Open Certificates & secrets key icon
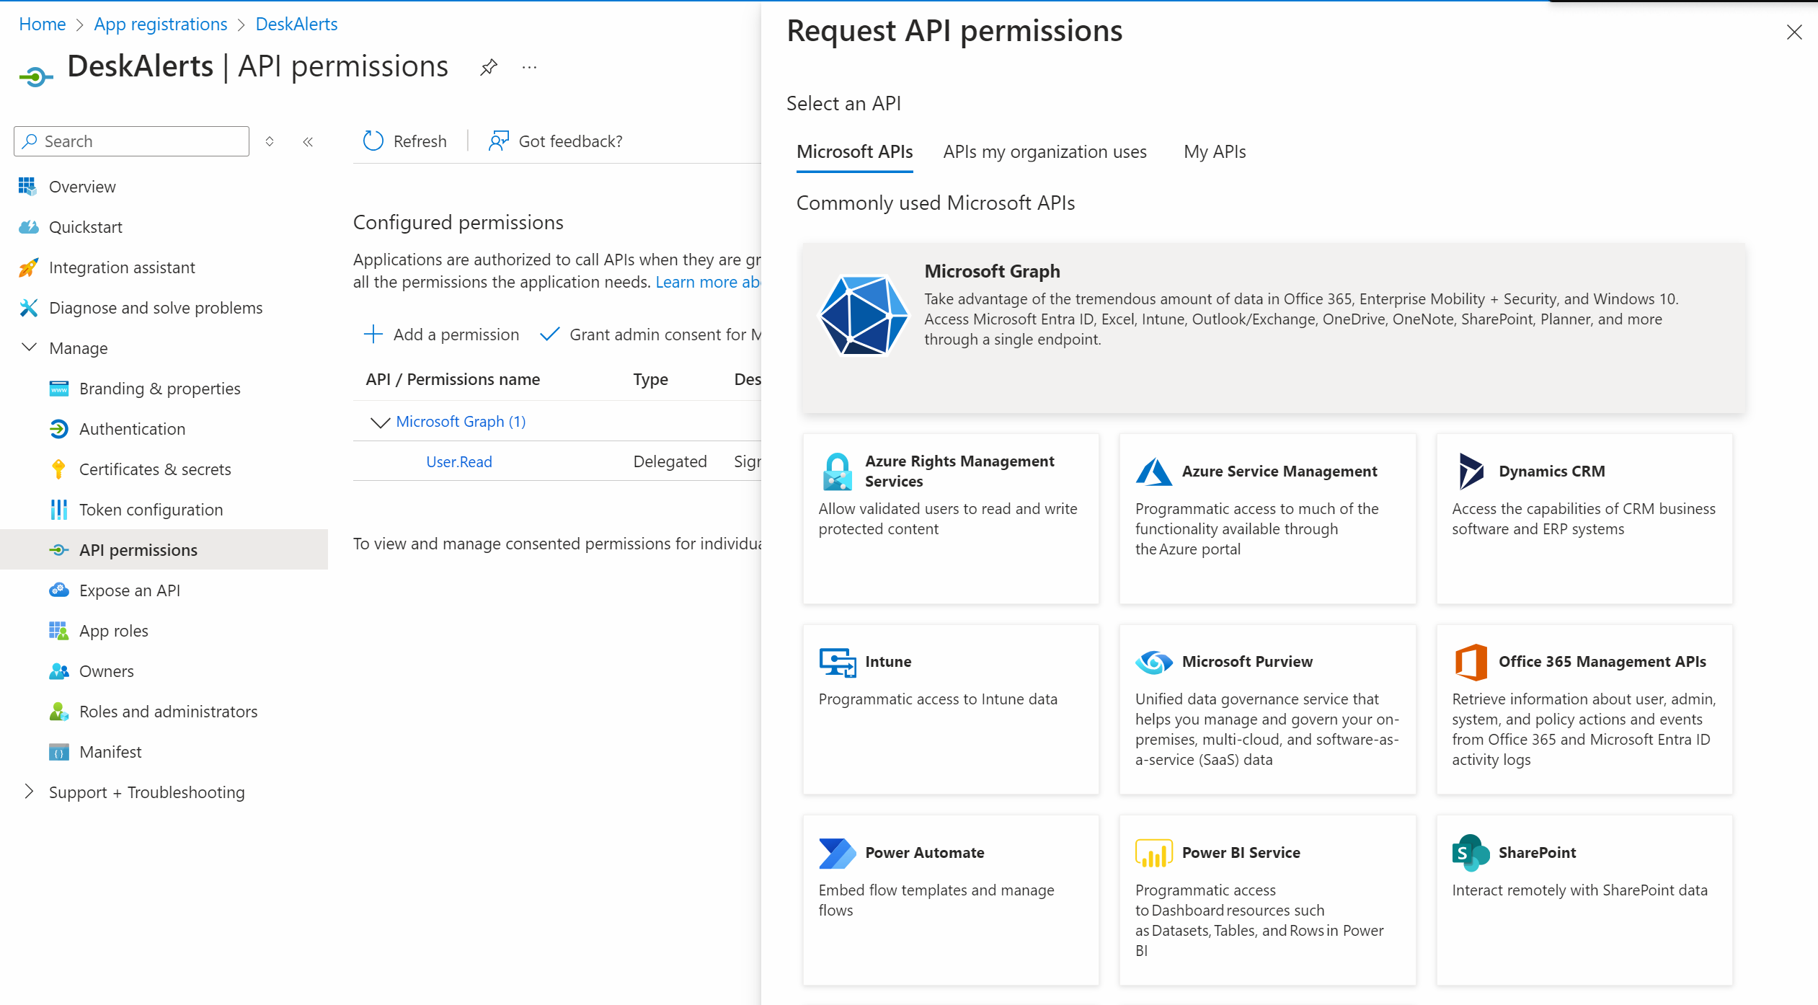Screen dimensions: 1818x1005 (58, 469)
